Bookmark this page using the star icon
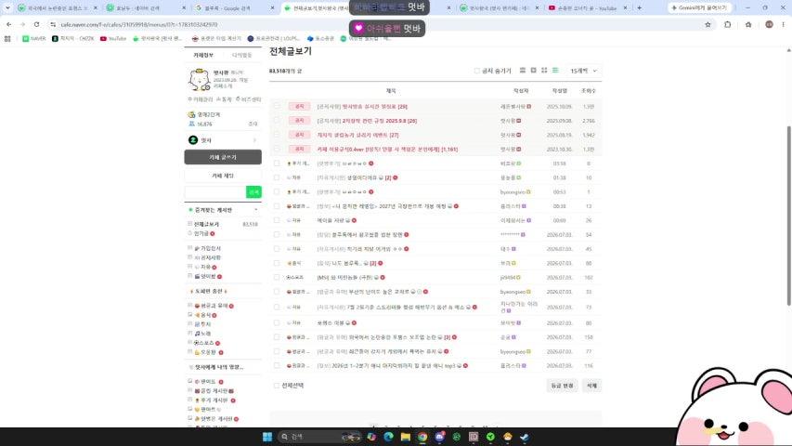The image size is (792, 446). 708,24
